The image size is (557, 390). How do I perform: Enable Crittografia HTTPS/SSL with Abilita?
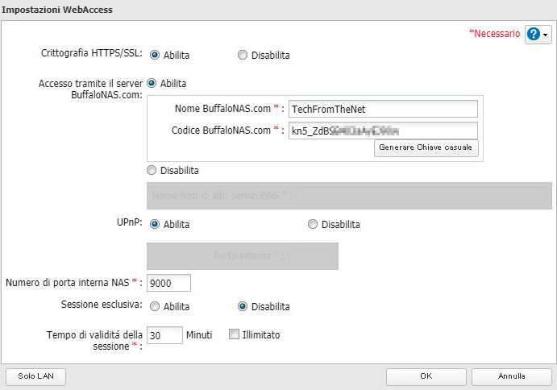pos(155,56)
